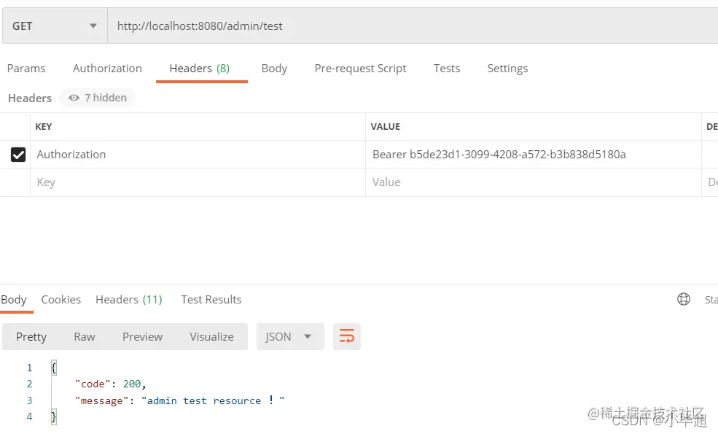The image size is (718, 434).
Task: Uncheck the Authorization header checkbox
Action: click(18, 155)
